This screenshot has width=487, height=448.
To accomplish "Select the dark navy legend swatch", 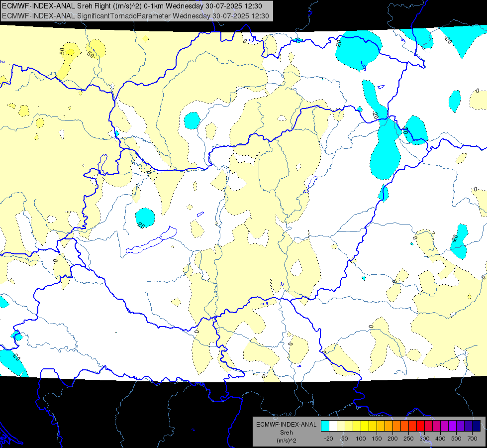I will coord(477,426).
